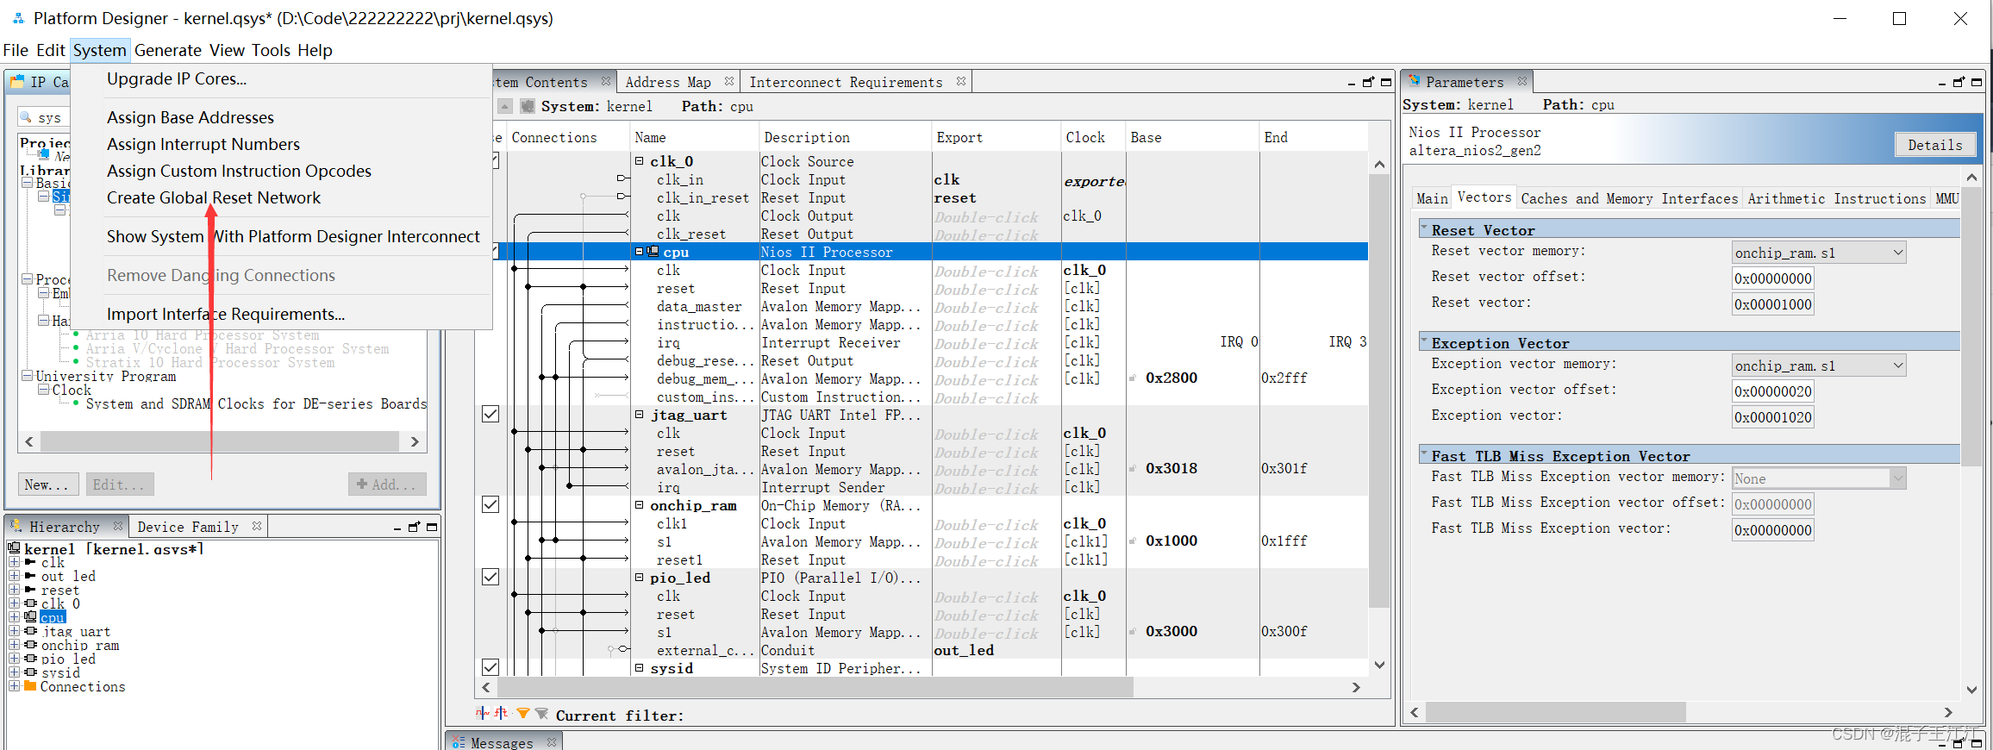Toggle the Use checkbox for jtag_uart
This screenshot has height=750, width=1993.
tap(490, 415)
